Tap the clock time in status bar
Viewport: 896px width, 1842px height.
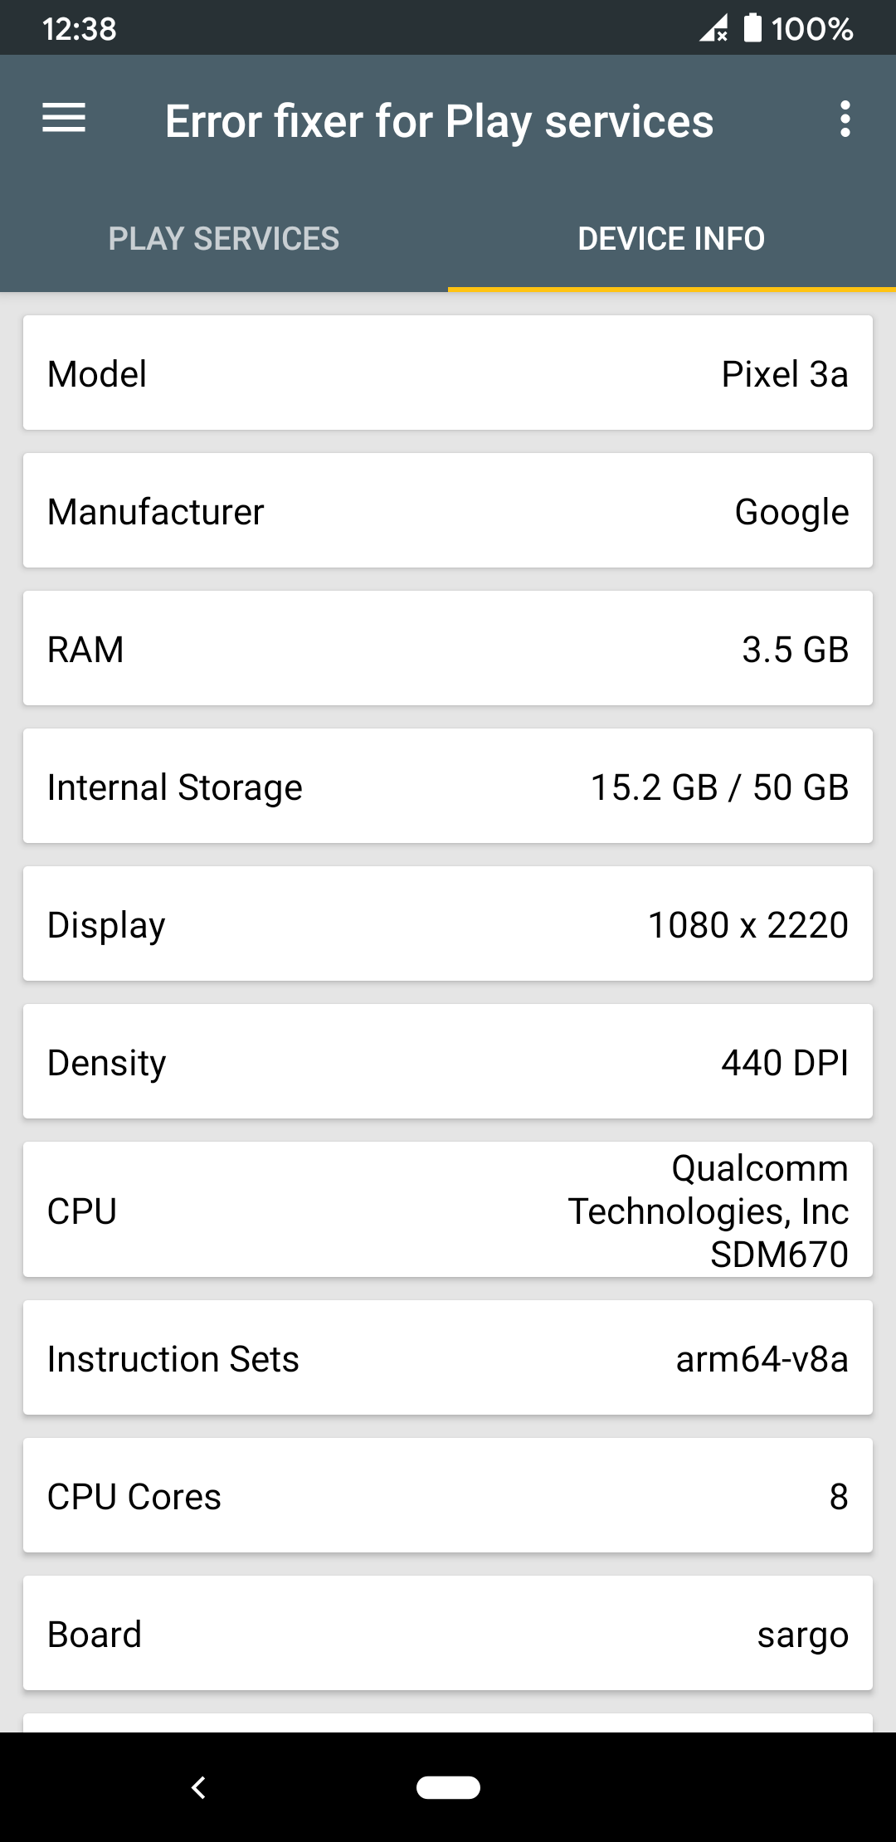click(80, 29)
